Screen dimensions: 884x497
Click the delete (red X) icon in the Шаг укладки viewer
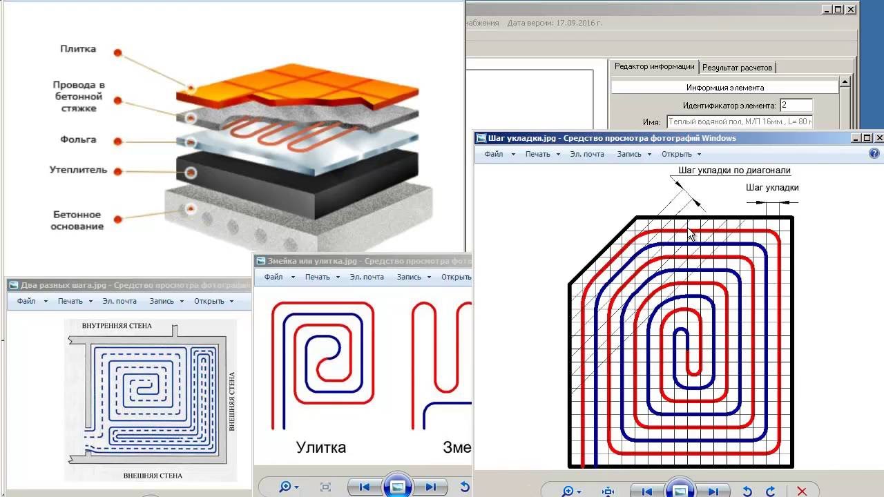(x=802, y=491)
